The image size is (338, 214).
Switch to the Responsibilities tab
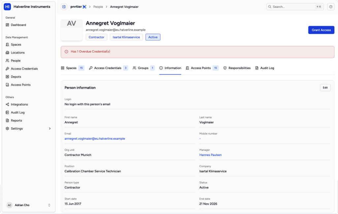[237, 68]
